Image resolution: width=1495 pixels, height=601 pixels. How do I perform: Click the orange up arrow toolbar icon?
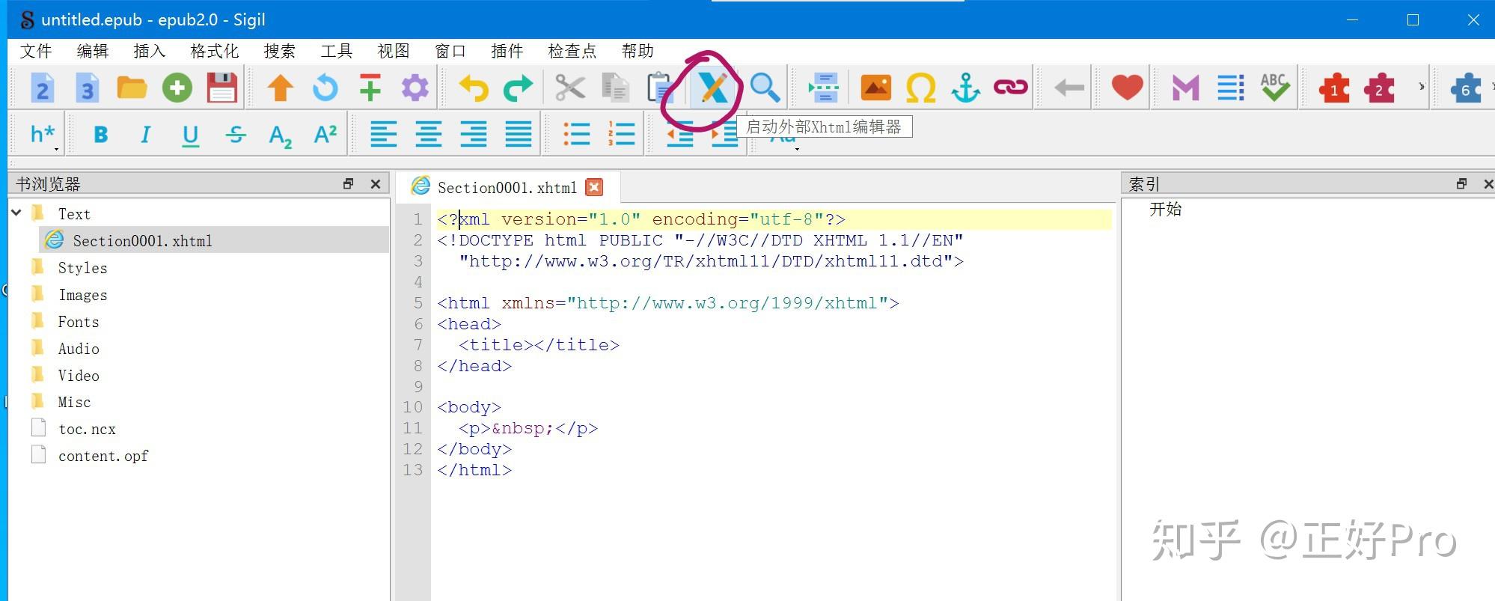click(x=281, y=88)
